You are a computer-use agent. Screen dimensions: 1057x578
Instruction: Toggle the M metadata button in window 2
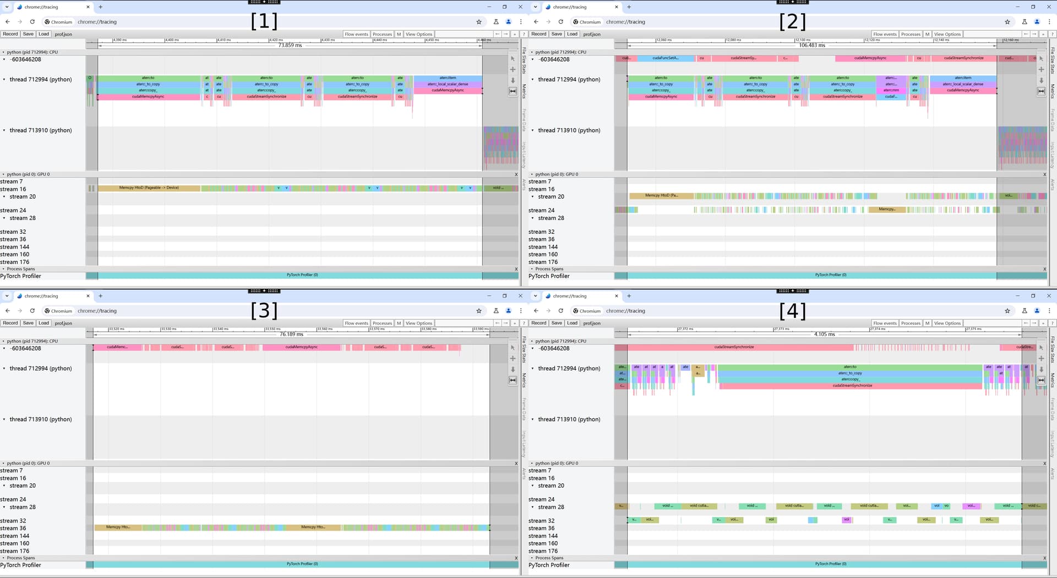coord(927,34)
